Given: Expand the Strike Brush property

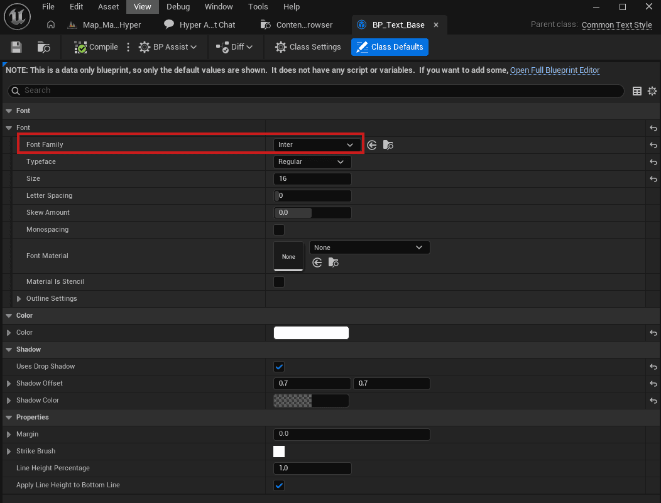Looking at the screenshot, I should click(9, 451).
